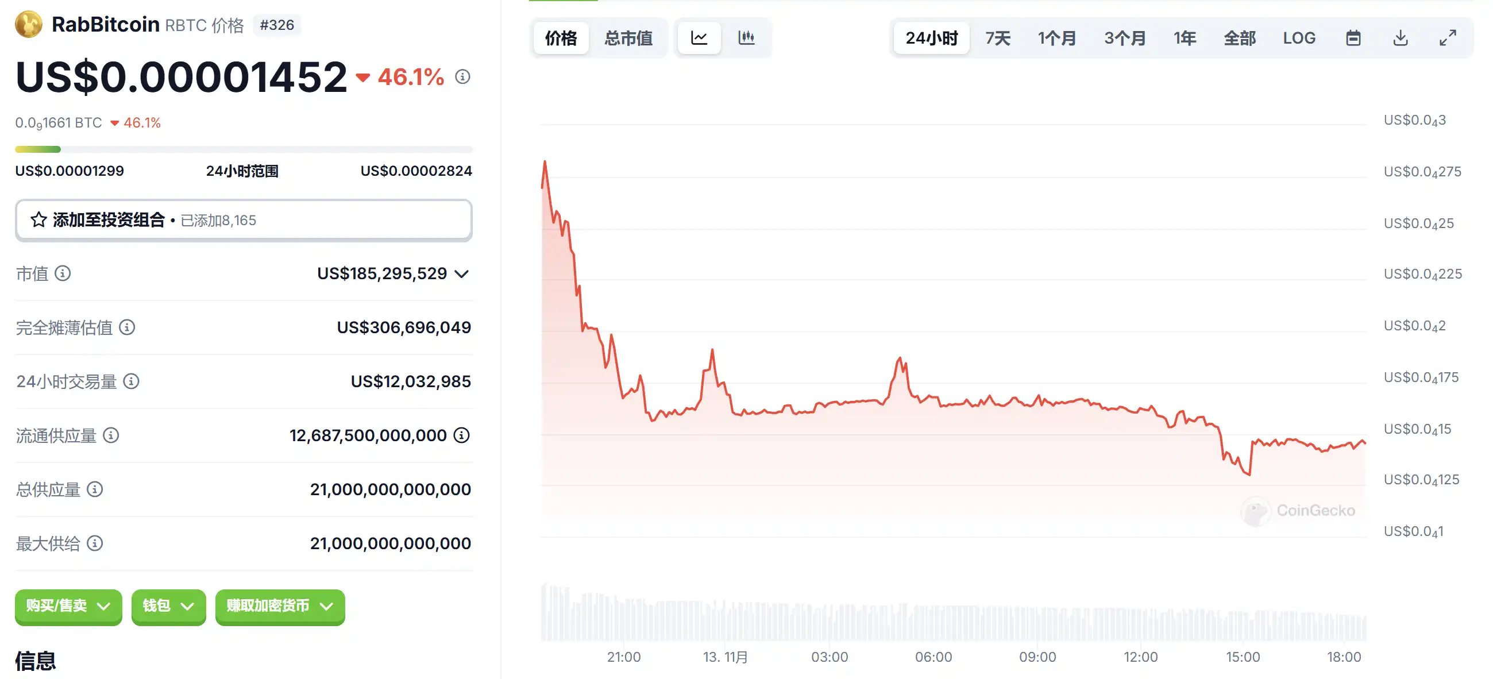This screenshot has width=1493, height=679.
Task: Open the 购买/售卖 dropdown
Action: pos(68,606)
